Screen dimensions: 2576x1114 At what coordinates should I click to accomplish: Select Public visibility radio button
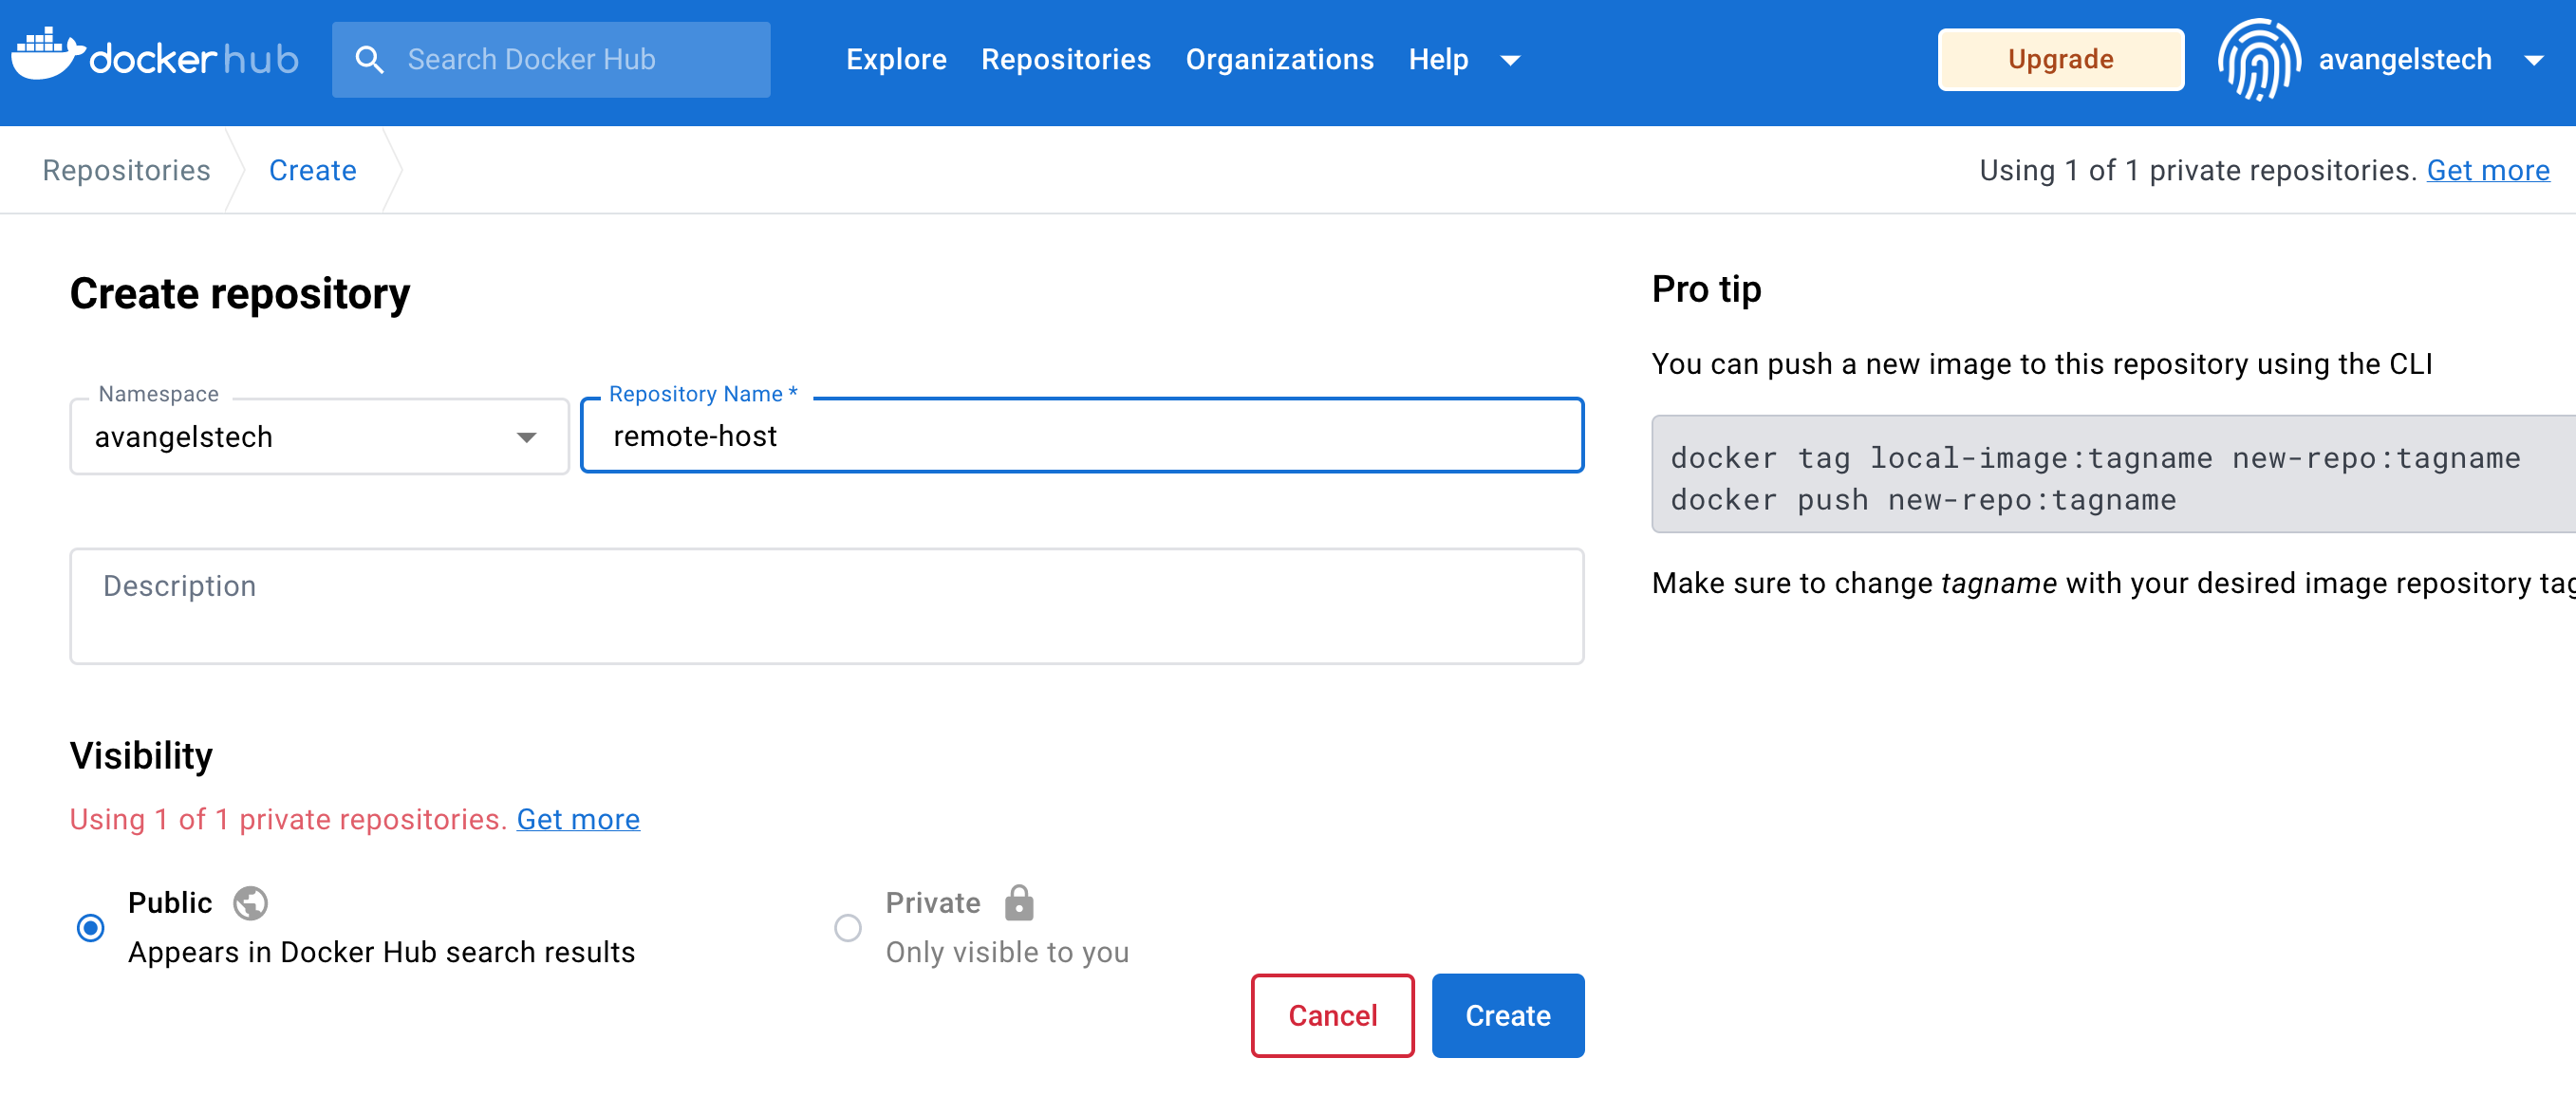coord(91,928)
